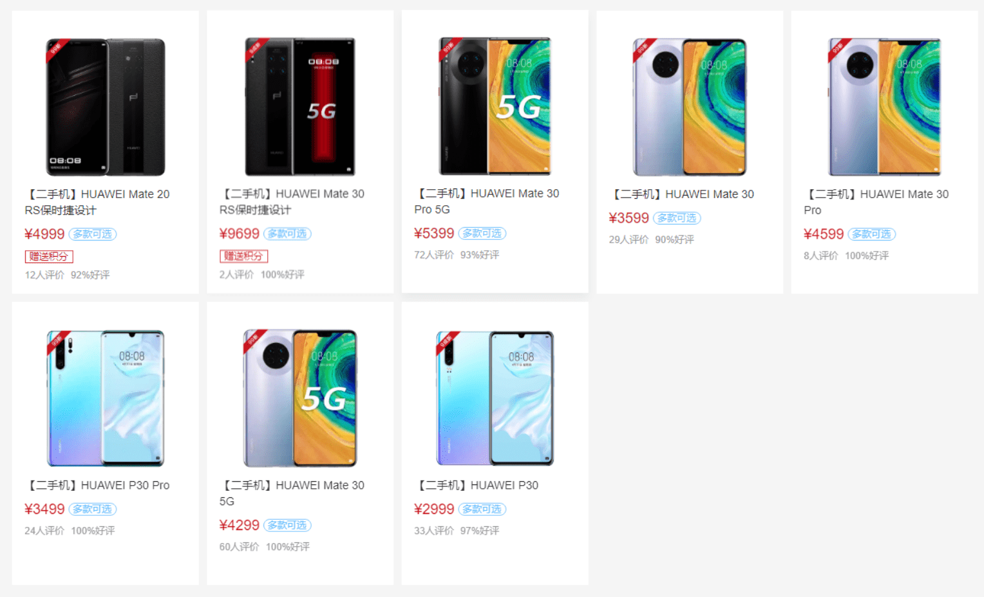
Task: Open the HUAWEI P30 Pro product photo
Action: click(106, 398)
